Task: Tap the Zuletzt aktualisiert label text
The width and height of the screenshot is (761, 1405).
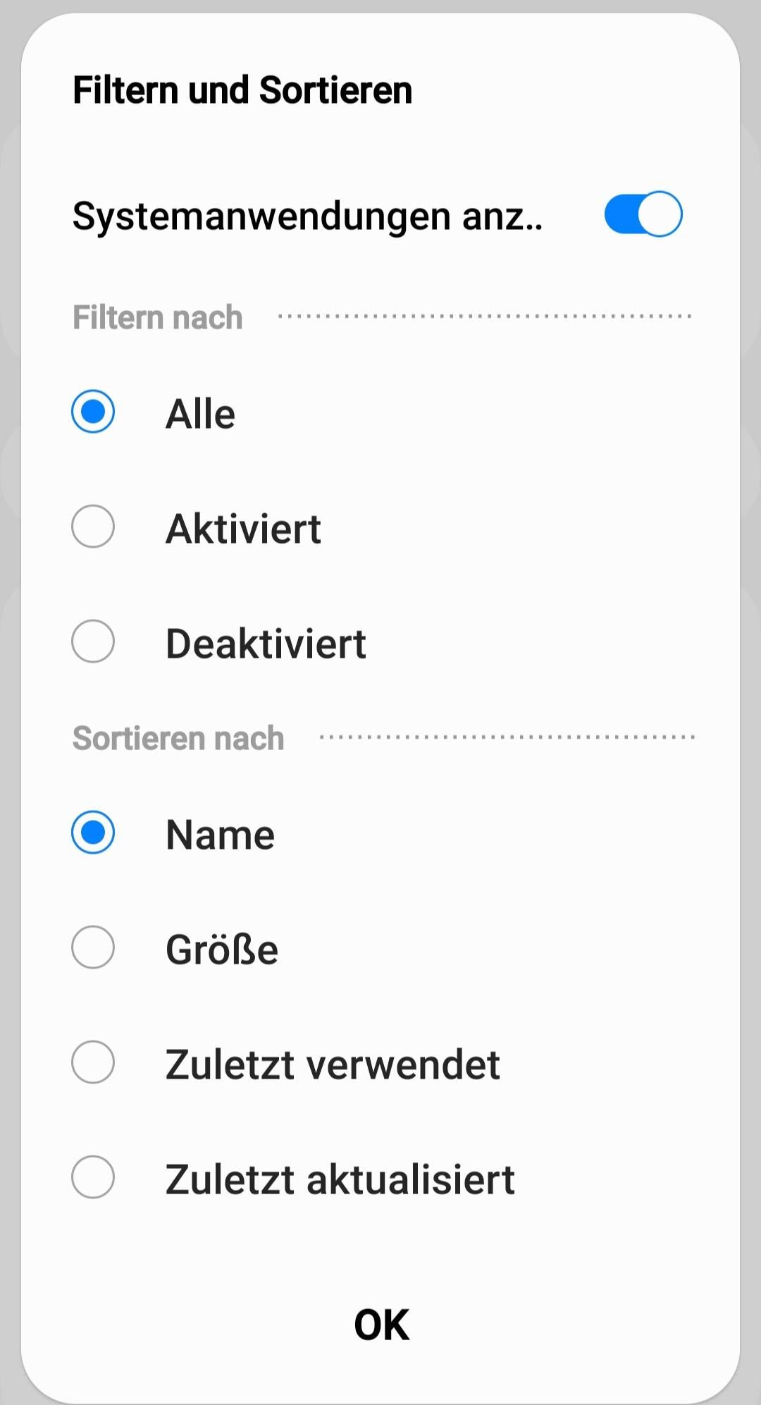Action: click(340, 1179)
